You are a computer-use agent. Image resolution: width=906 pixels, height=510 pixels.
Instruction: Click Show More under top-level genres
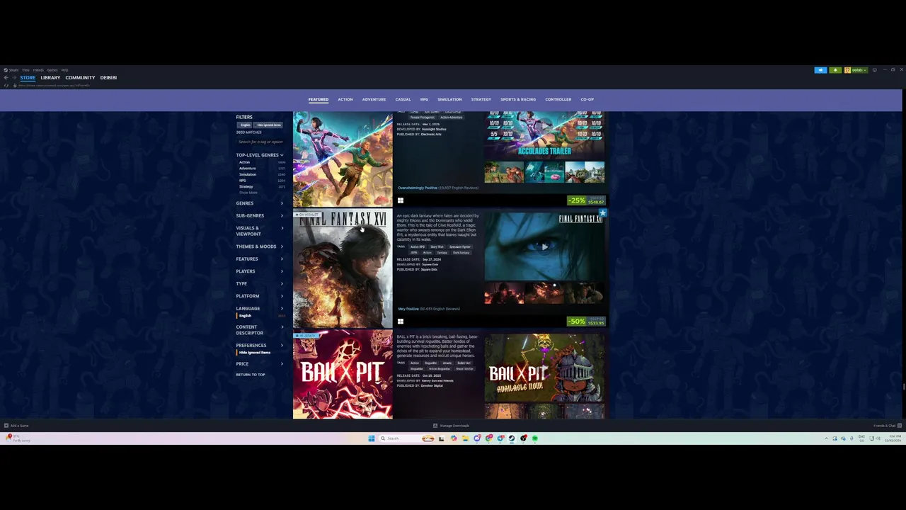(x=248, y=193)
